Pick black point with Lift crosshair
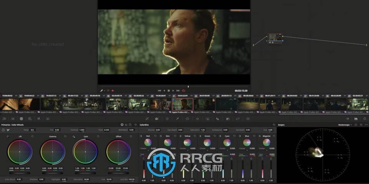The width and height of the screenshot is (369, 184). click(x=8, y=136)
